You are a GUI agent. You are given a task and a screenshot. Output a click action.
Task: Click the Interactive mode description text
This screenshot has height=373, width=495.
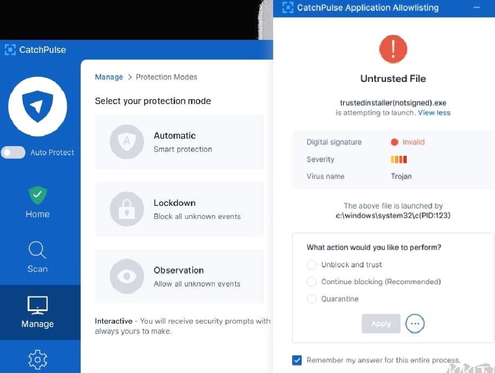[x=183, y=326]
